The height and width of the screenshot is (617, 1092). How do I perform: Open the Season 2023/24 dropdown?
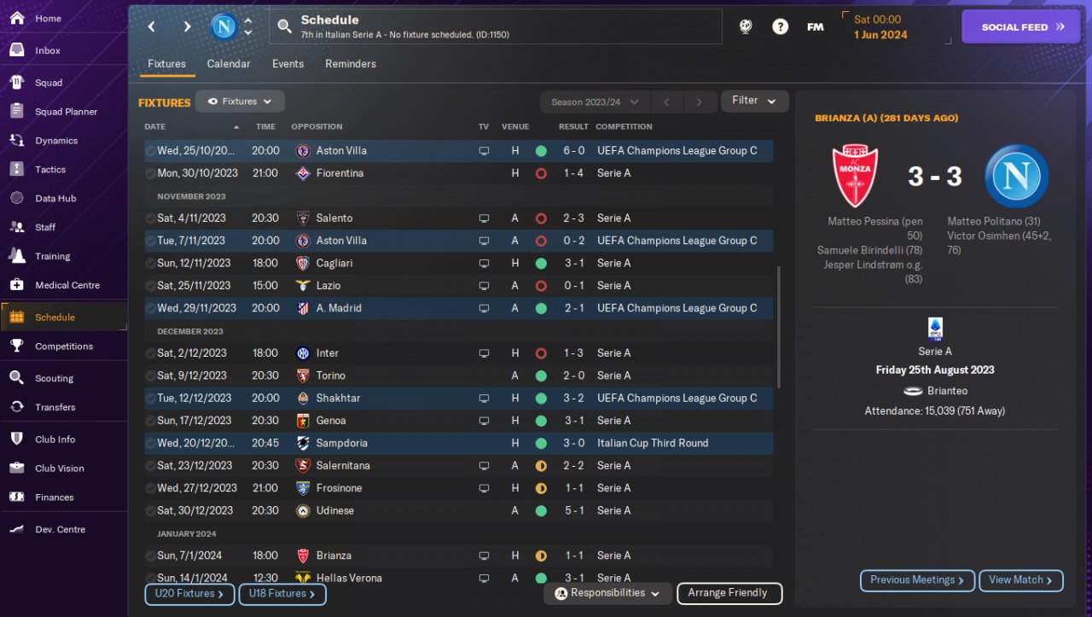click(x=595, y=102)
